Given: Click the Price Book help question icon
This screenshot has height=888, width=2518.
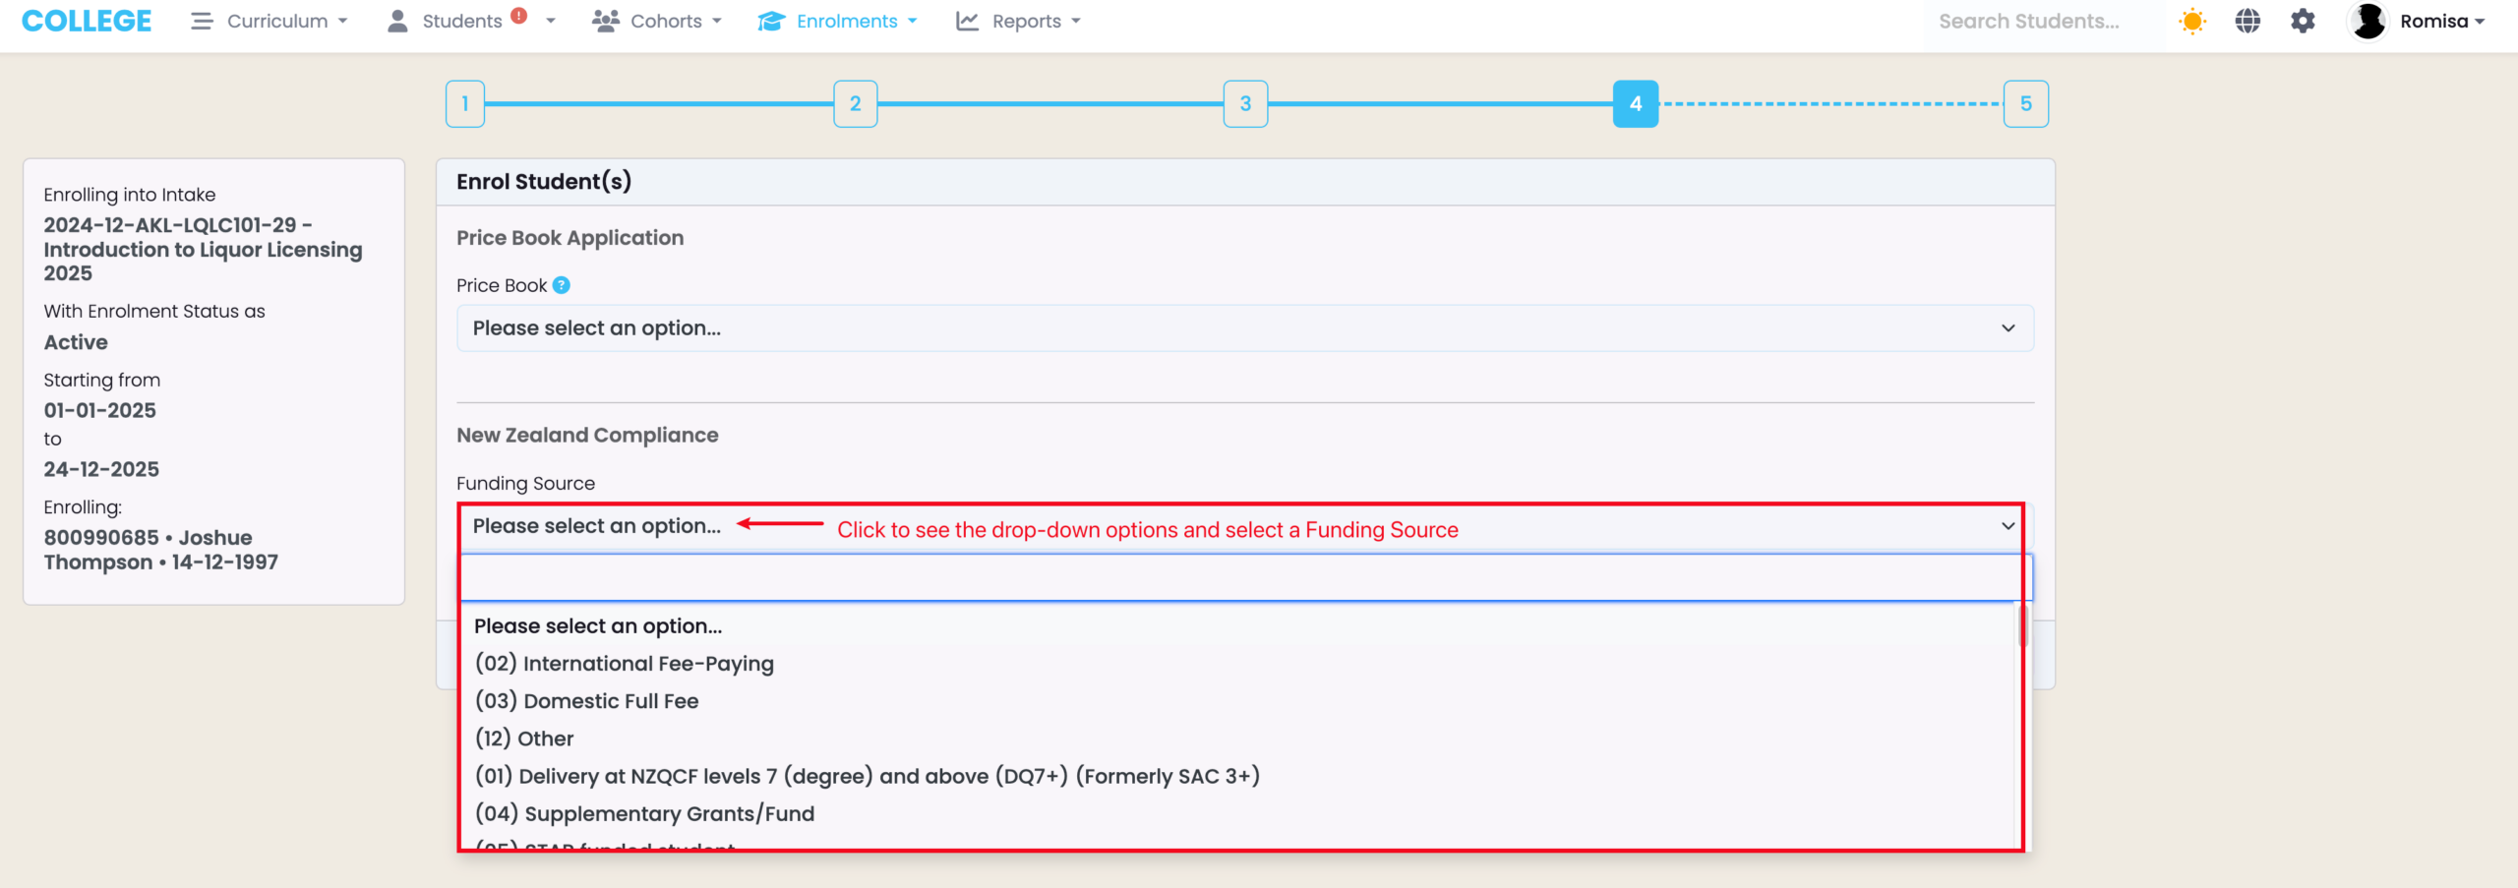Looking at the screenshot, I should click(x=561, y=285).
